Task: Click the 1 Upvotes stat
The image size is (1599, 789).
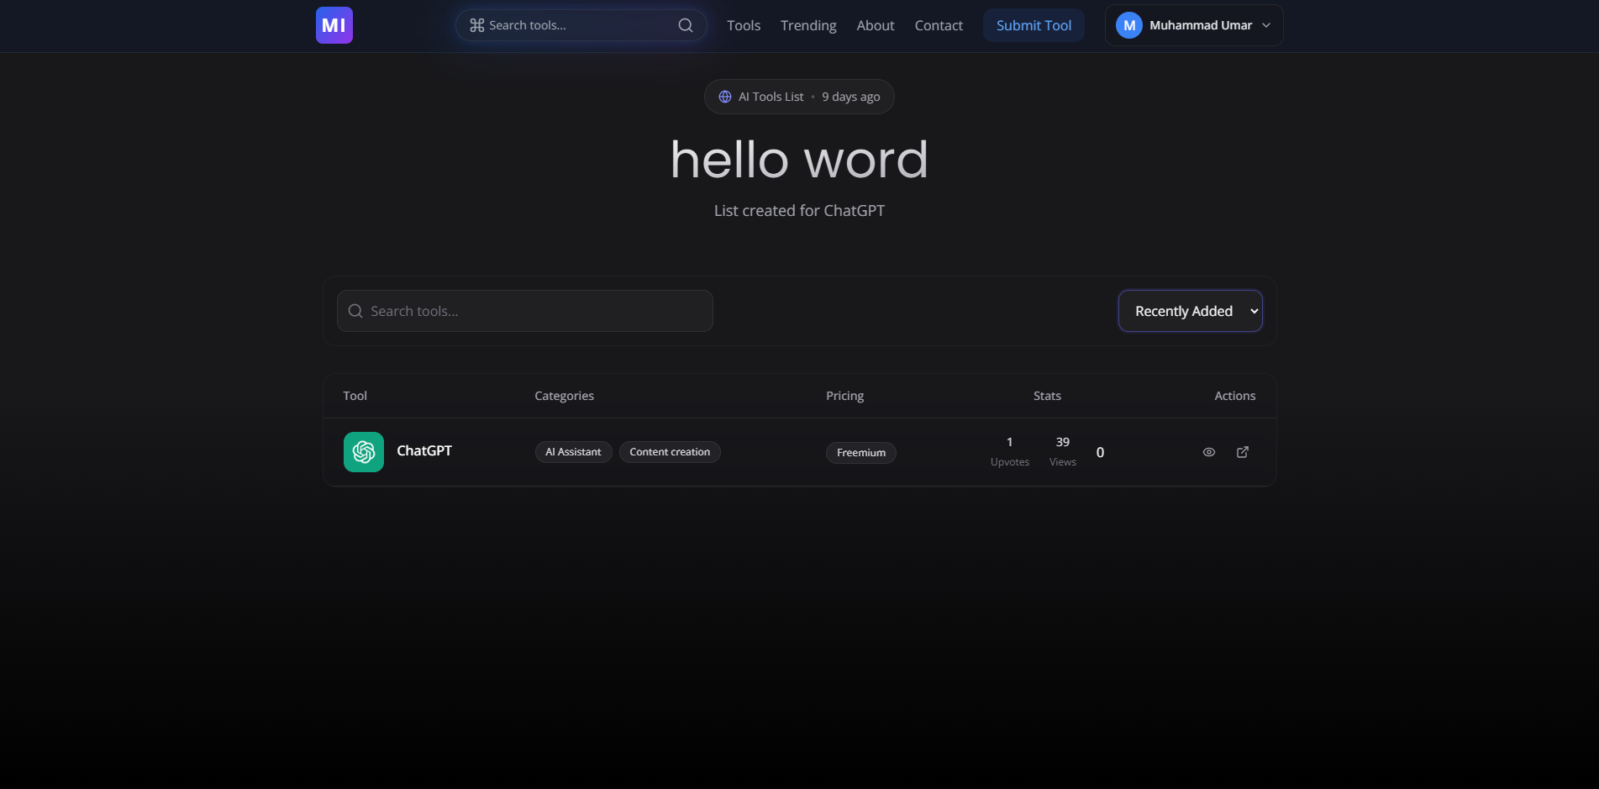Action: point(1010,451)
